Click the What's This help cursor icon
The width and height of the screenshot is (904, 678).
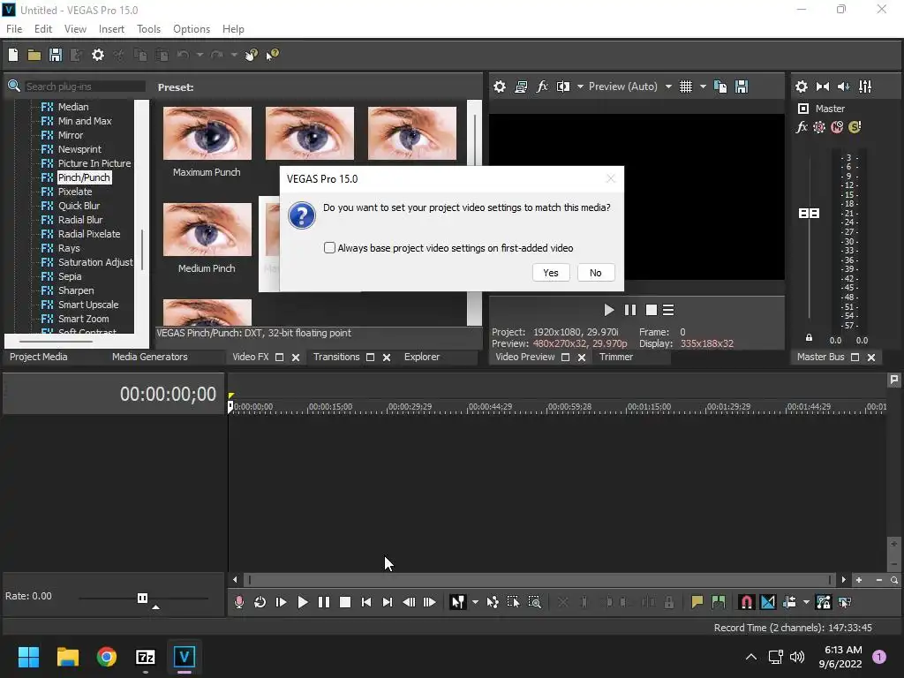[273, 55]
